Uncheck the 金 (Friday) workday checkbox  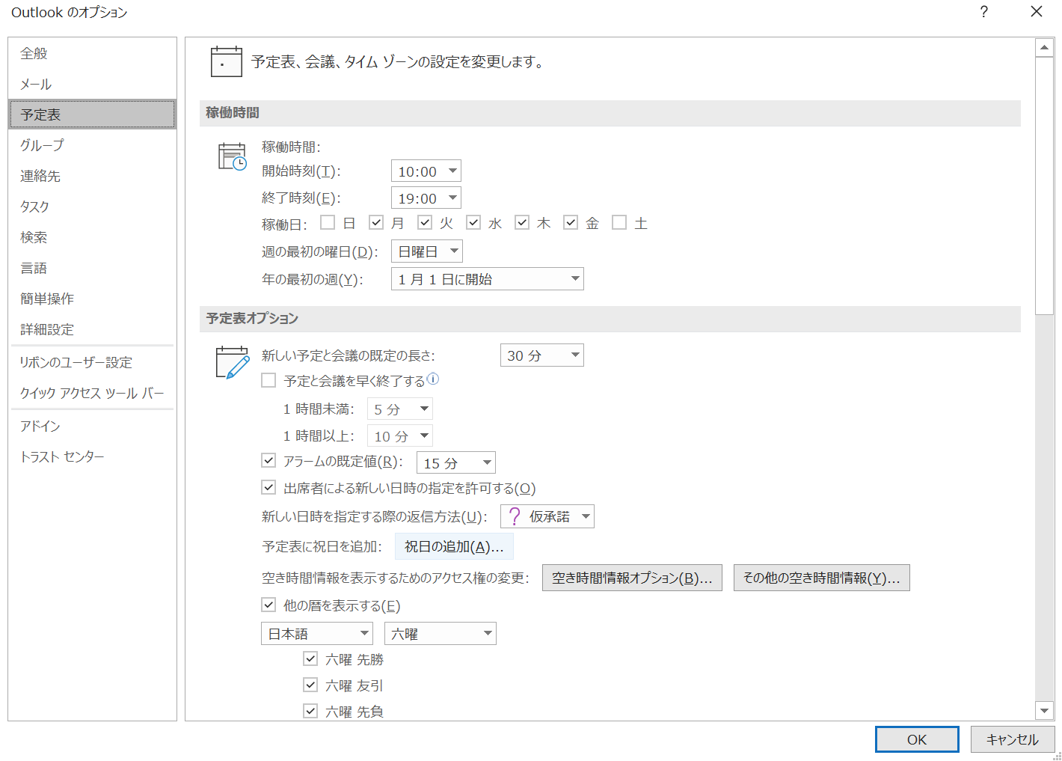tap(571, 222)
